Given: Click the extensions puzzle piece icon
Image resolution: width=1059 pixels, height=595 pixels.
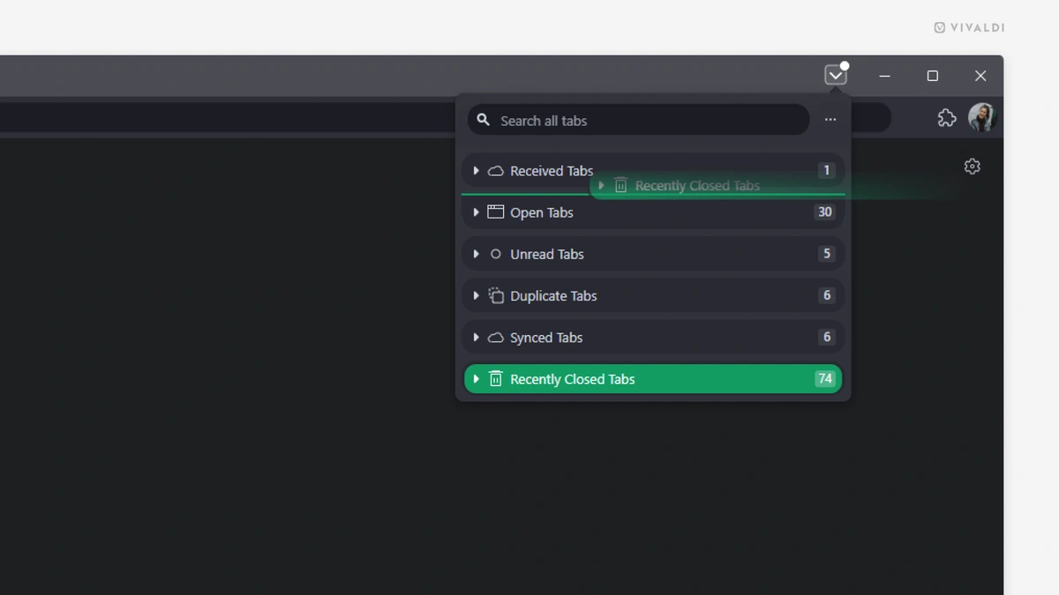Looking at the screenshot, I should tap(946, 117).
